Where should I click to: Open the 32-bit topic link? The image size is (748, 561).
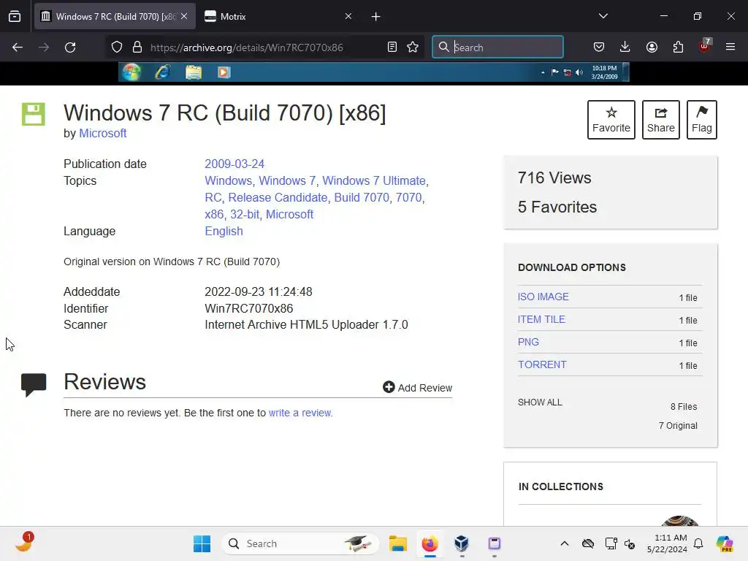point(245,214)
